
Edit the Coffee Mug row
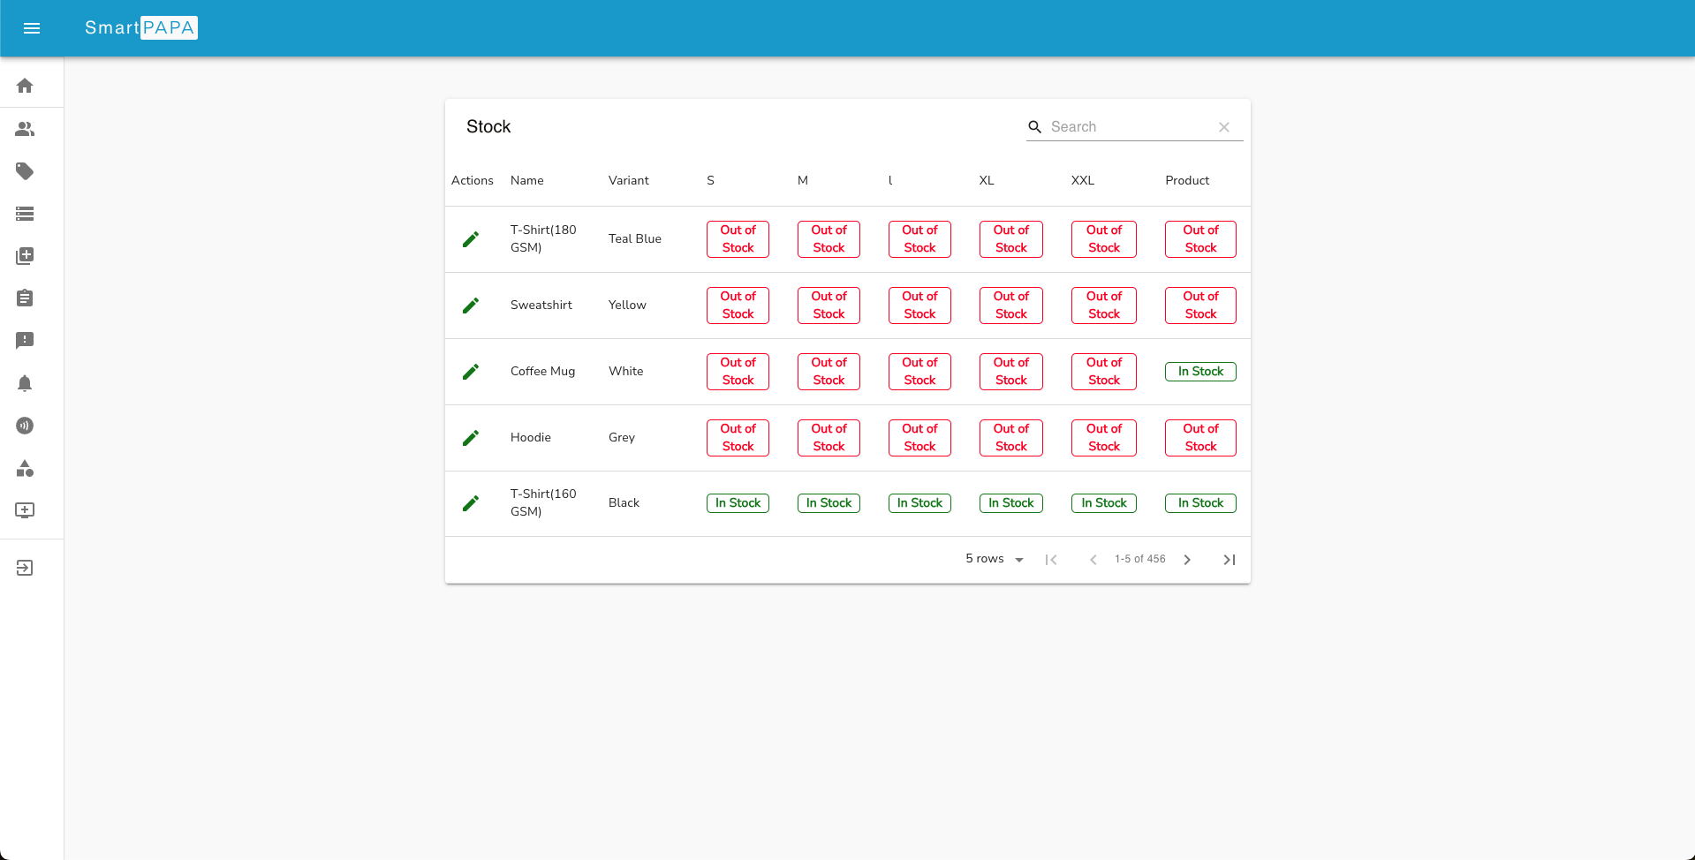pos(471,371)
